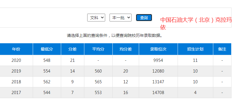Click minimum score 544
This screenshot has width=235, height=108.
pos(47,93)
